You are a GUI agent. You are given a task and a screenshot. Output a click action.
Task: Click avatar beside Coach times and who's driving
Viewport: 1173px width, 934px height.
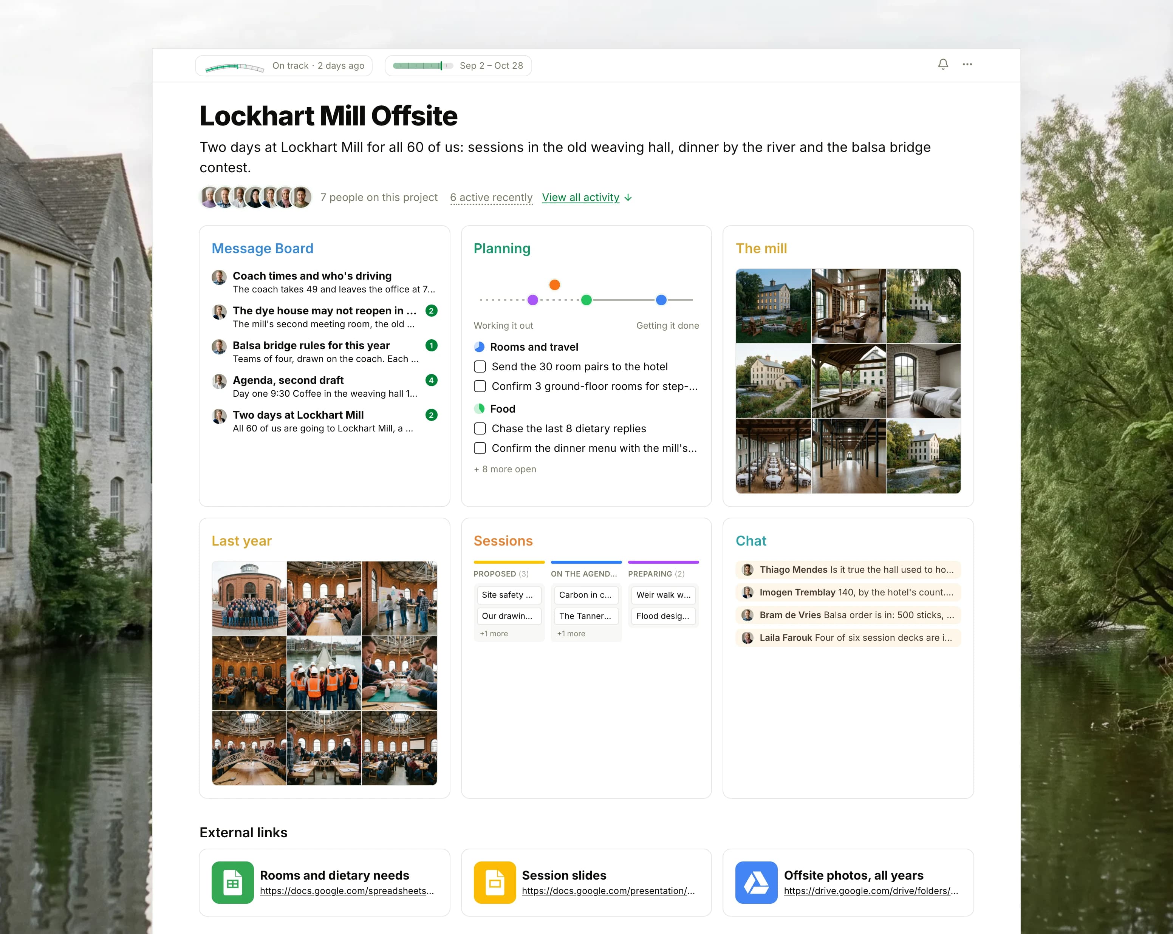(x=219, y=277)
